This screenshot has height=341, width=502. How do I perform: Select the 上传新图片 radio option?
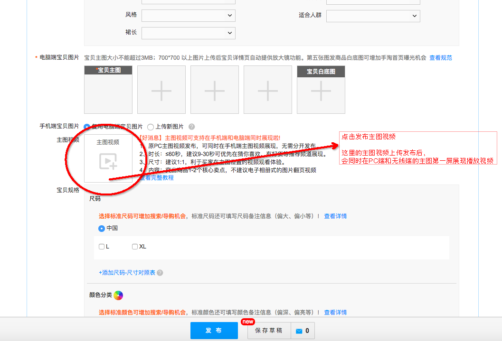(x=150, y=127)
